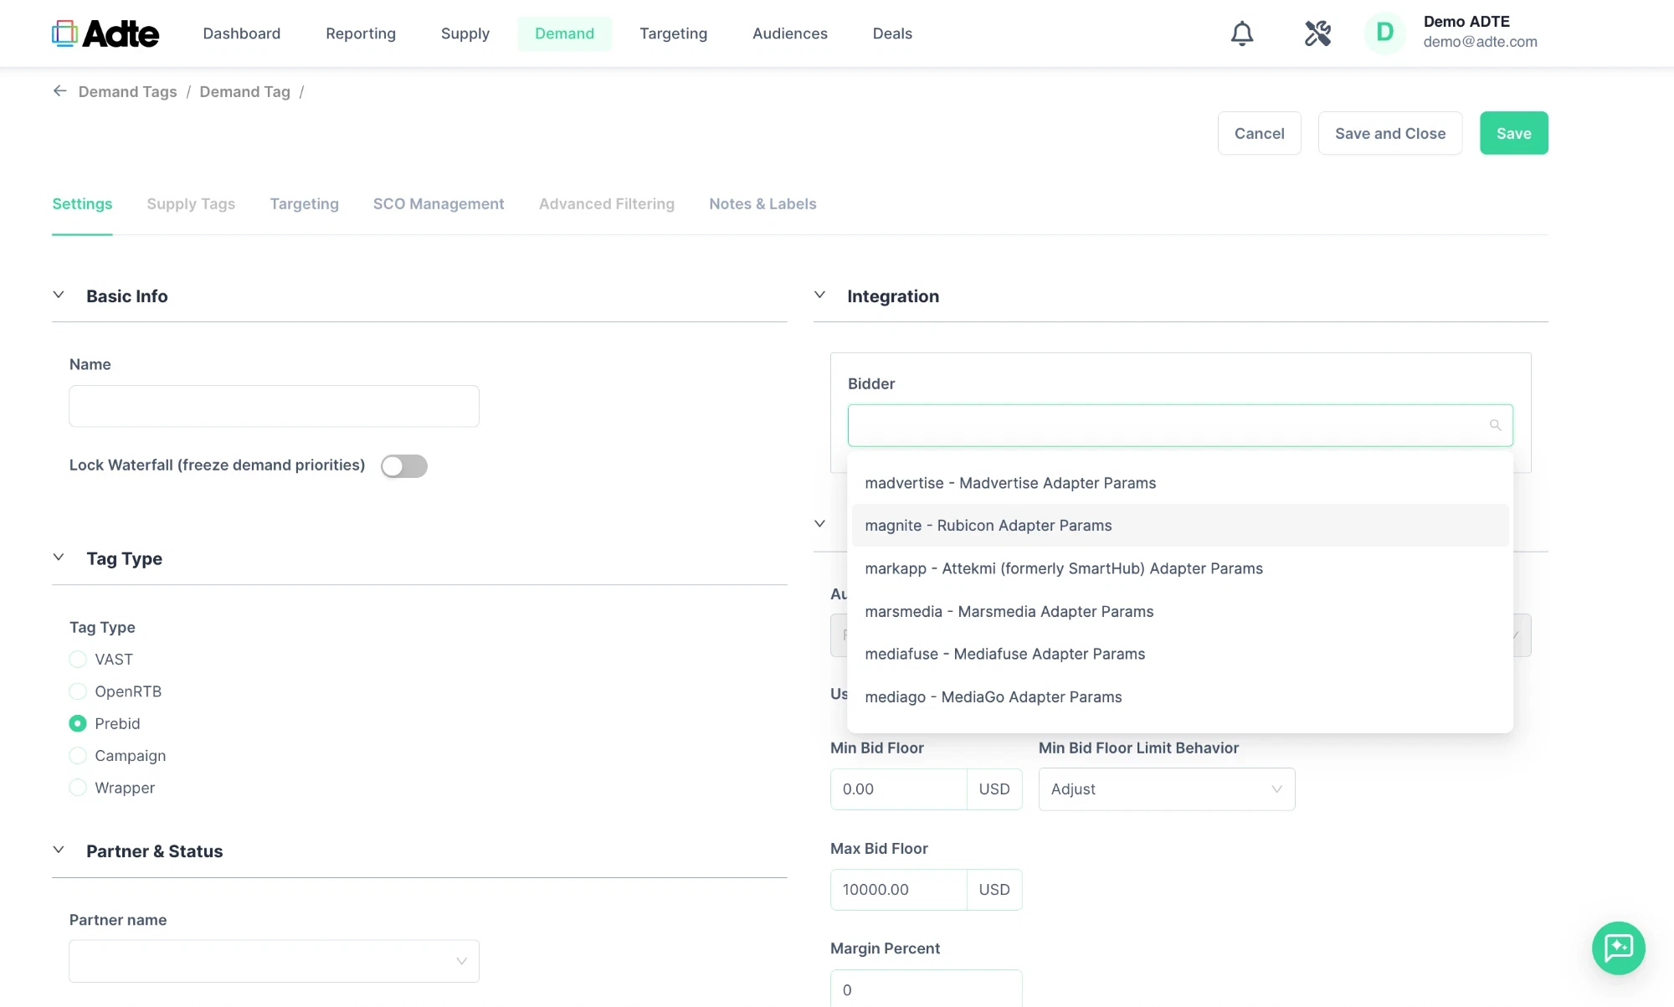
Task: Choose marsmedia - Marsmedia Adapter Params
Action: point(1180,612)
